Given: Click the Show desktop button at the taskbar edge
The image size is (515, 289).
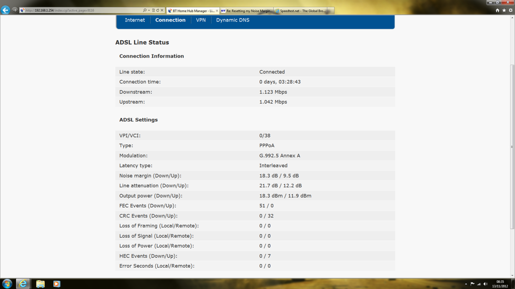Looking at the screenshot, I should click(x=513, y=284).
